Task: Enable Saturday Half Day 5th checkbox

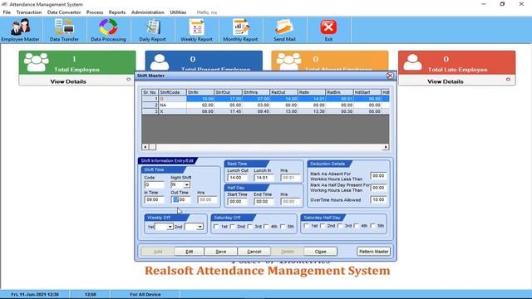Action: point(373,226)
